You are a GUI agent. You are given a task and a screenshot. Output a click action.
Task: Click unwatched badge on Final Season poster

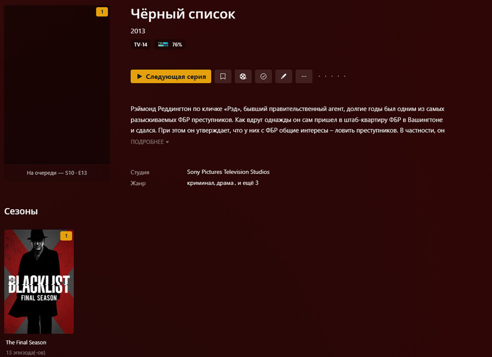coord(66,236)
